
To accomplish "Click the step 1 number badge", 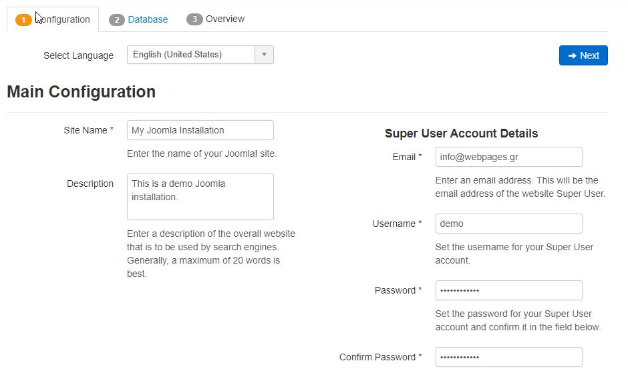I will (x=23, y=20).
